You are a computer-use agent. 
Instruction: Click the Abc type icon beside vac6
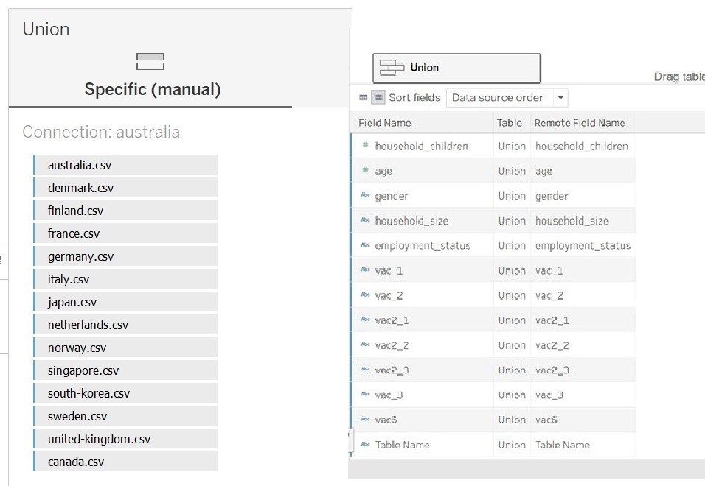point(365,420)
